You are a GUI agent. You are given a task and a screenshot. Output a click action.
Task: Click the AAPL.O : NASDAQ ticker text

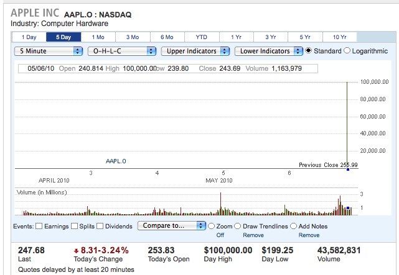[x=98, y=15]
